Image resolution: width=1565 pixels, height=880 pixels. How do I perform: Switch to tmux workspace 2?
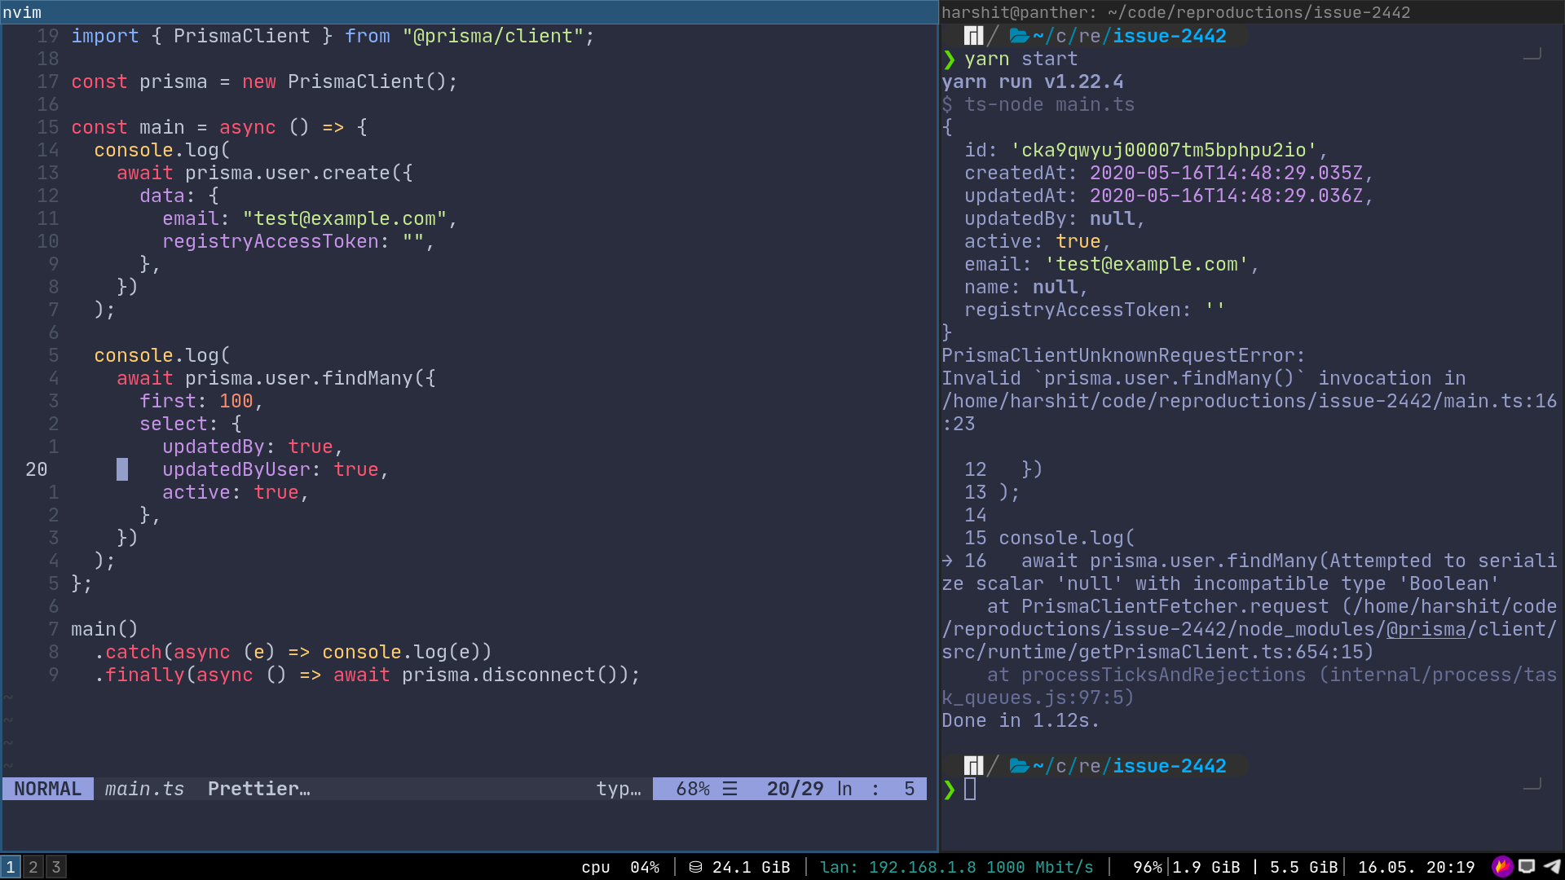click(33, 866)
